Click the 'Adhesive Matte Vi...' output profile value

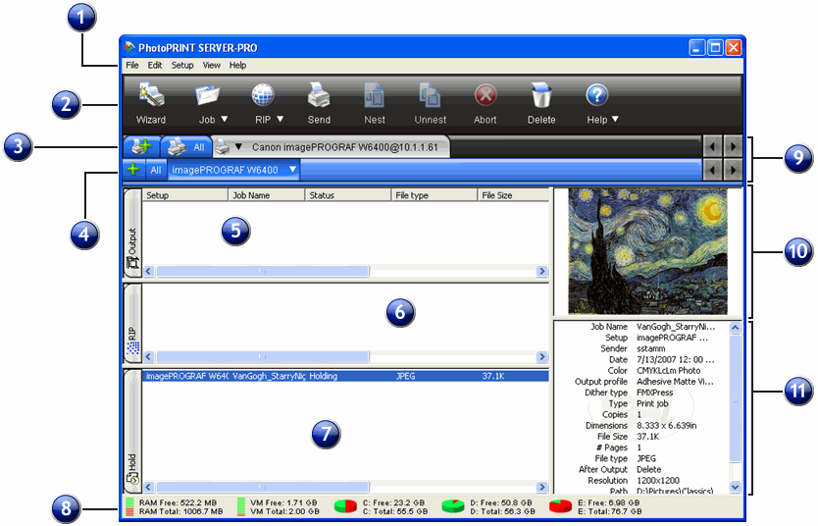(x=675, y=382)
